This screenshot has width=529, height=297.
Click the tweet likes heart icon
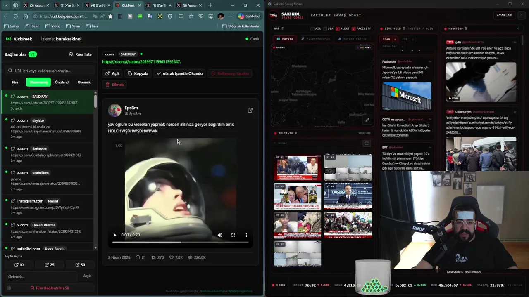(172, 257)
